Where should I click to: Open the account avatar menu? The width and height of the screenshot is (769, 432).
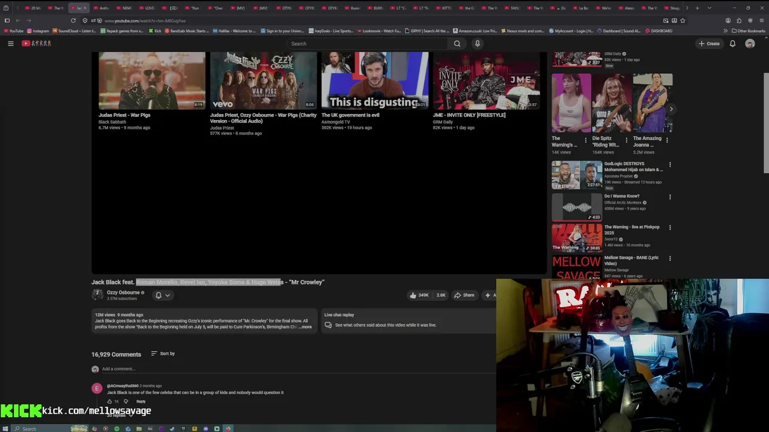coord(750,43)
